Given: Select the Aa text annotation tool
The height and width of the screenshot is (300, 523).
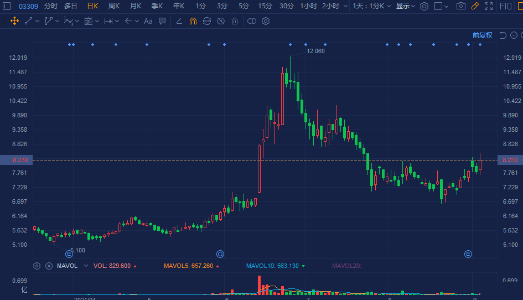Looking at the screenshot, I should (148, 21).
